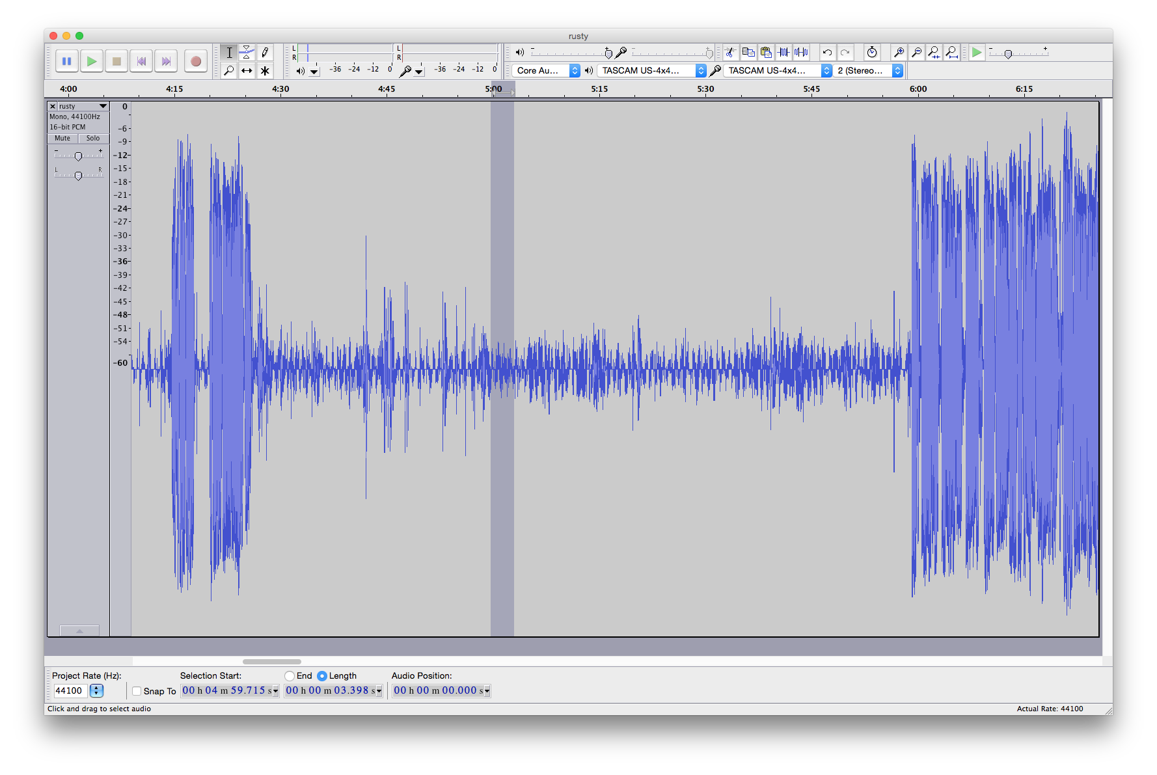Click the playback meter speaker icon

coord(301,71)
